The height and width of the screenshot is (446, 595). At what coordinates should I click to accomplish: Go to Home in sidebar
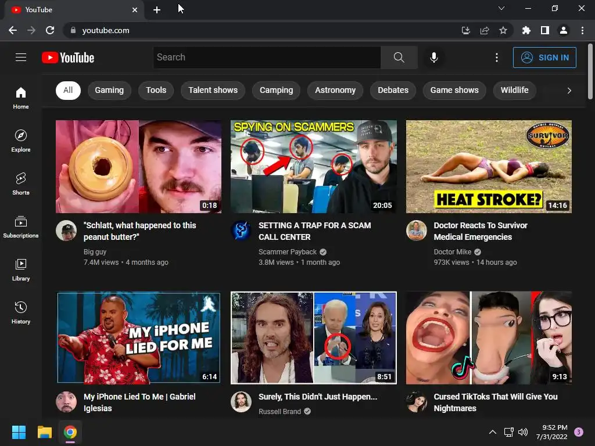tap(21, 98)
